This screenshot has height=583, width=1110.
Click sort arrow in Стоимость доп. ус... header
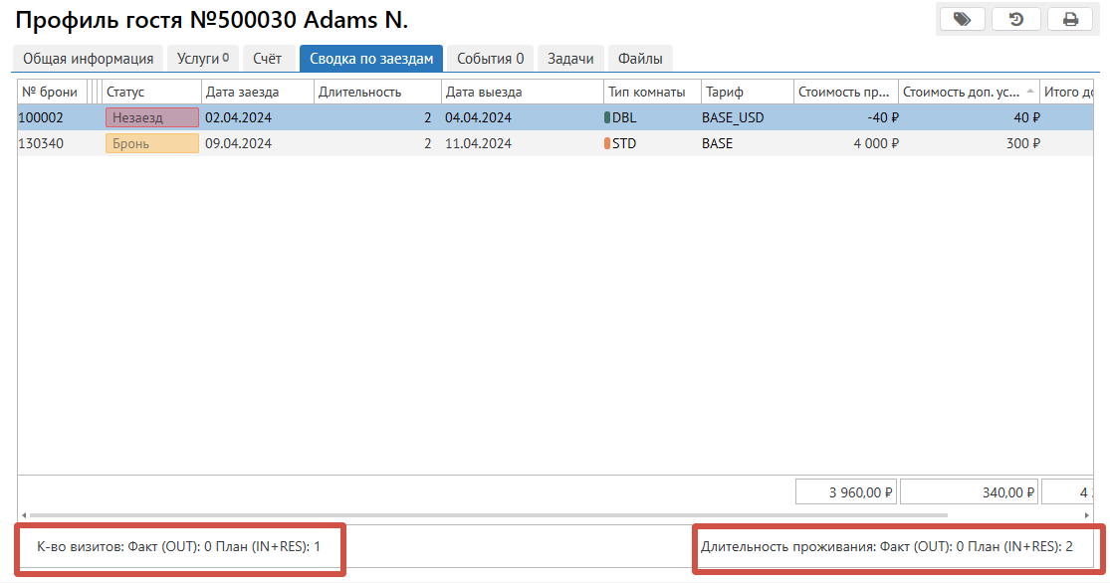coord(1030,92)
